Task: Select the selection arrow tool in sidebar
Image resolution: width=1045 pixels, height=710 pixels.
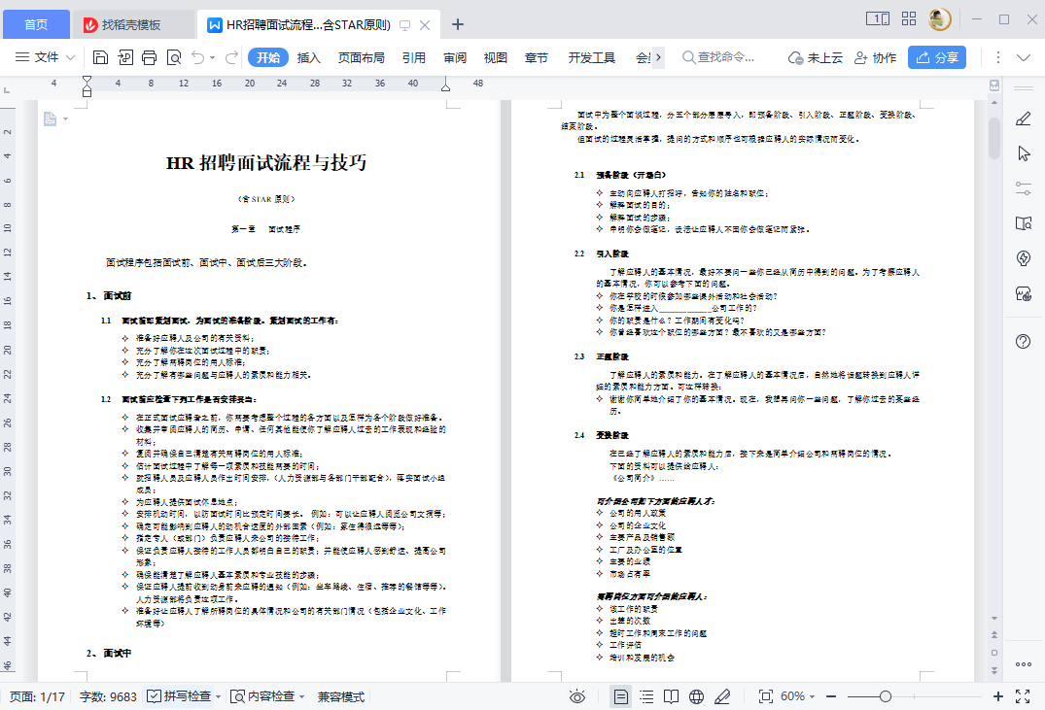Action: coord(1024,153)
